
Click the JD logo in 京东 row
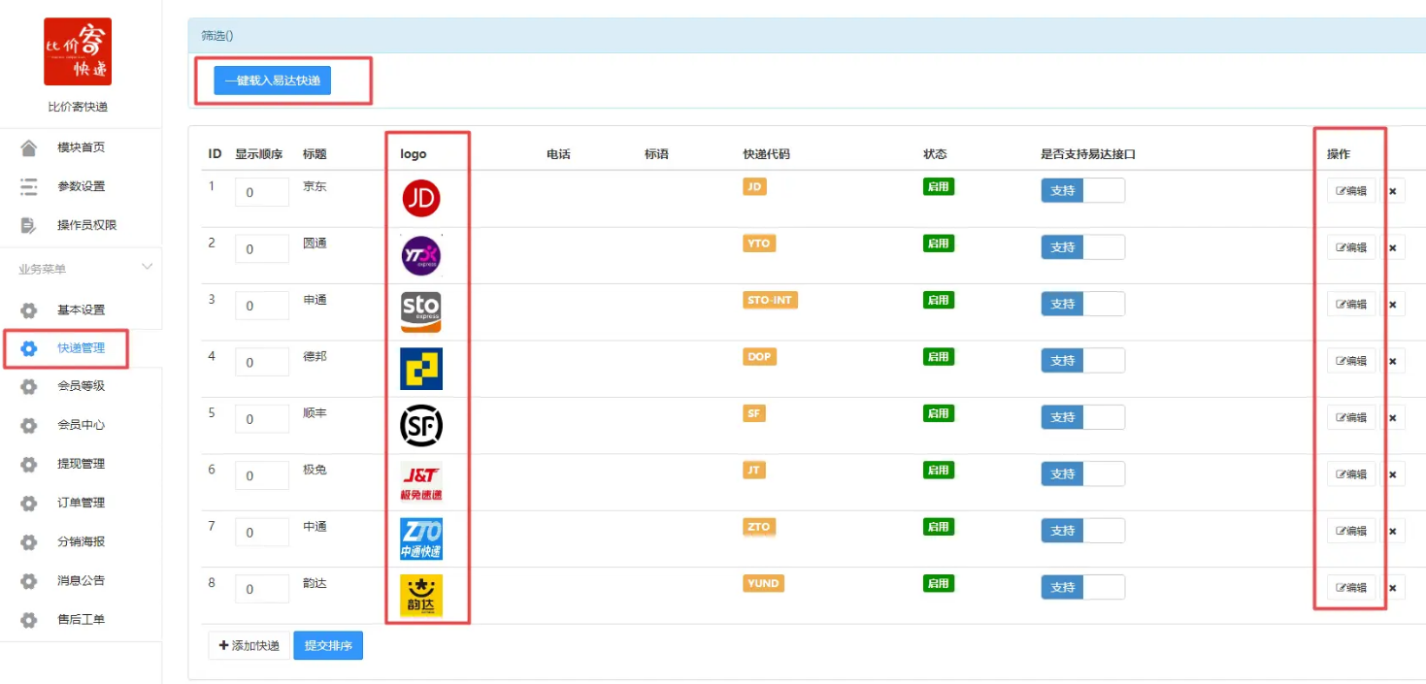tap(421, 198)
